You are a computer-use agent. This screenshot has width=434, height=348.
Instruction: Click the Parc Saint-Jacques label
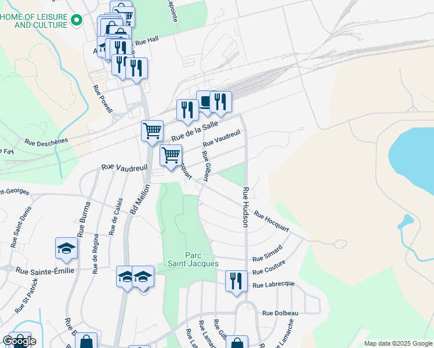(193, 259)
